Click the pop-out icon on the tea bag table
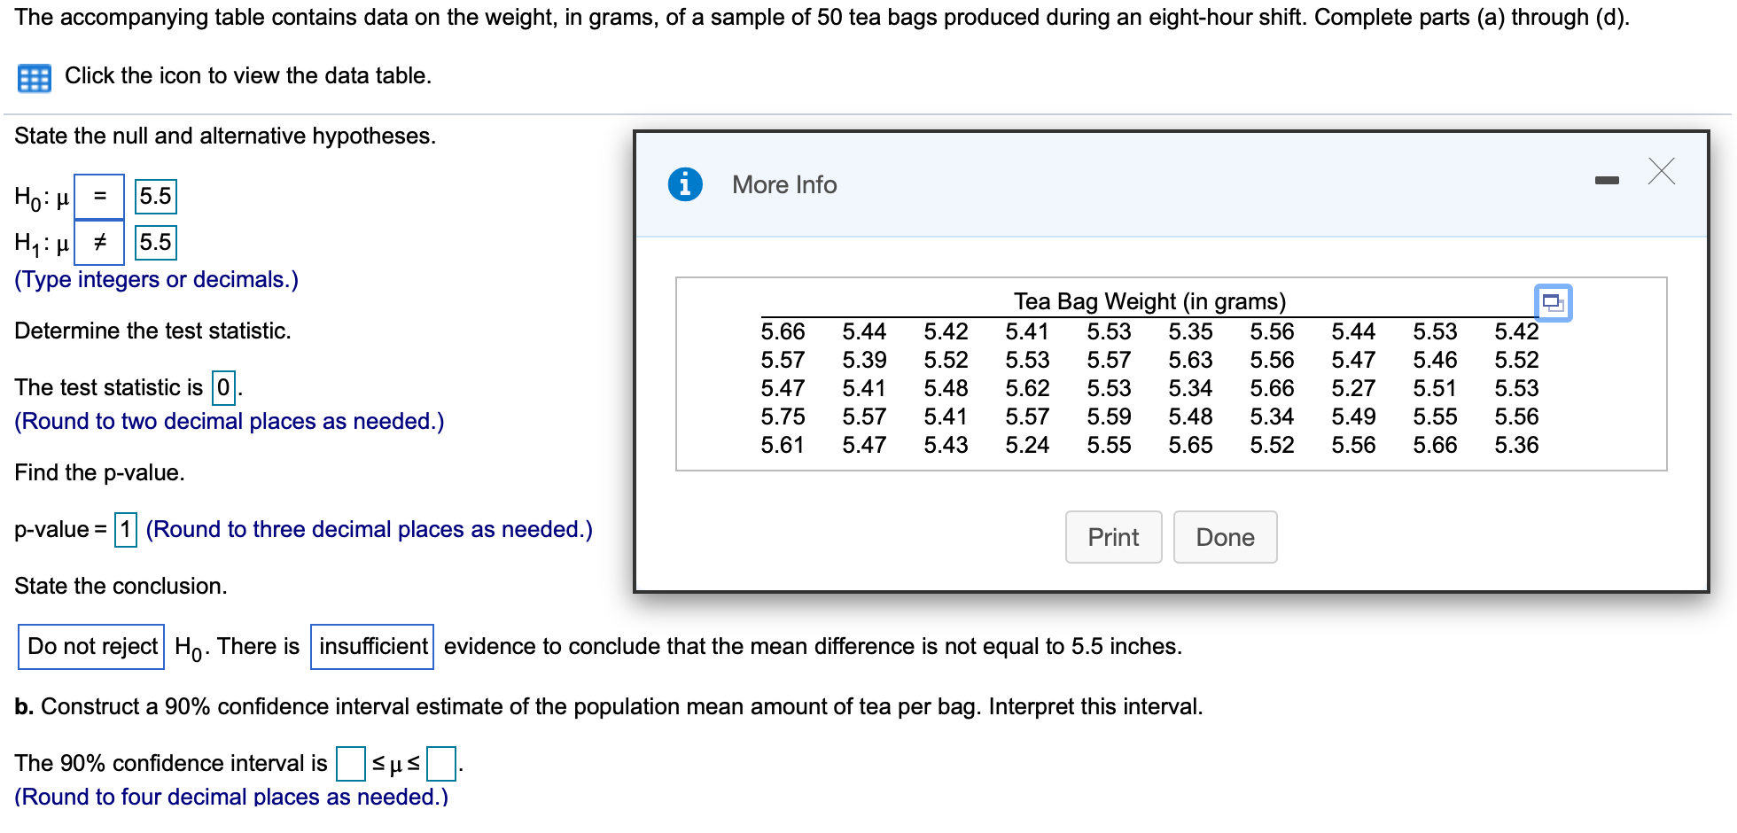Viewport: 1737px width, 833px height. [x=1552, y=303]
